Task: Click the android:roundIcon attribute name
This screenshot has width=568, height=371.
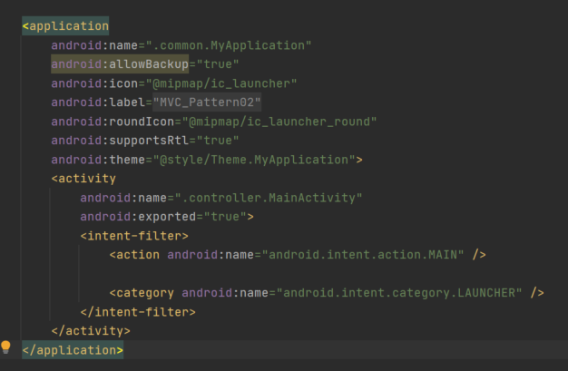Action: click(x=113, y=122)
